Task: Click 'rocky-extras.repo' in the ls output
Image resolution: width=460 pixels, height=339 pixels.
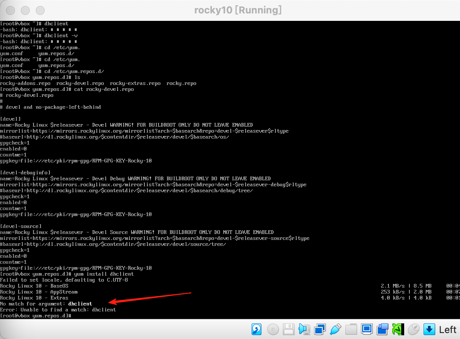Action: (135, 83)
